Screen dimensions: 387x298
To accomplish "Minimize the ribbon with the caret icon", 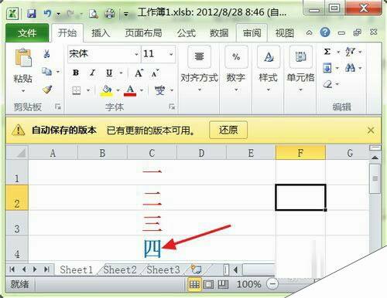I will tap(309, 32).
